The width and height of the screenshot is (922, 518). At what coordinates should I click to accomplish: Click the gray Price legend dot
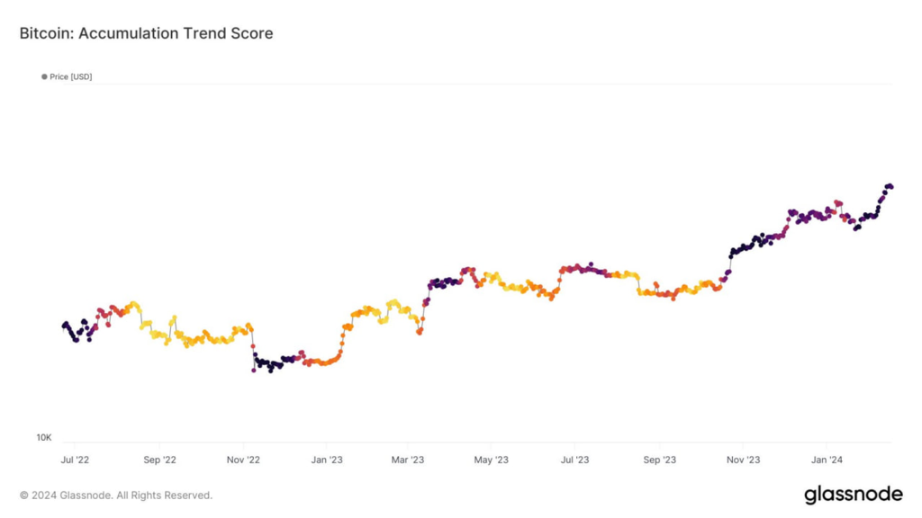(44, 77)
